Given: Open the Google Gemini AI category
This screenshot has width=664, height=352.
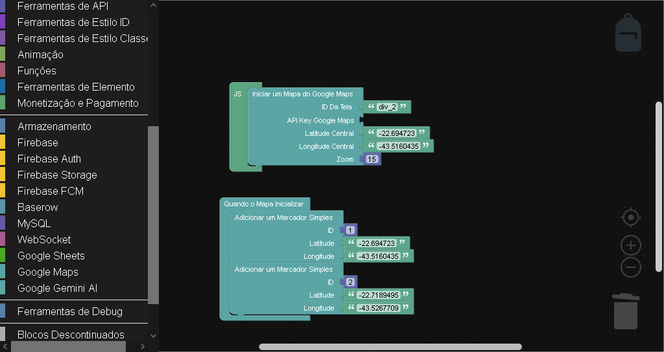Looking at the screenshot, I should [57, 288].
